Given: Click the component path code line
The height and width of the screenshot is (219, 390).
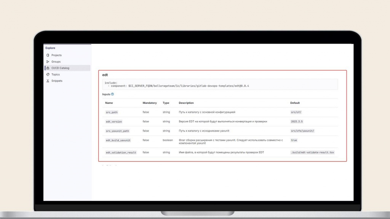Looking at the screenshot, I should (178, 86).
